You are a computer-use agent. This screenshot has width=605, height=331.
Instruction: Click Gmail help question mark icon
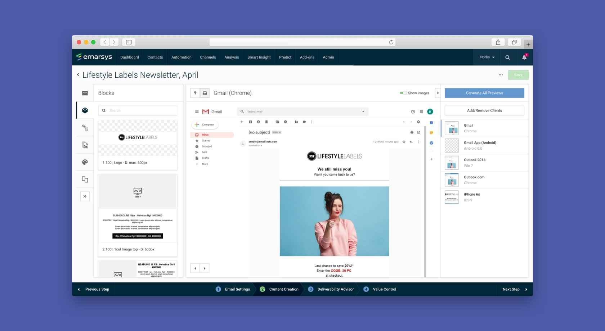[413, 112]
